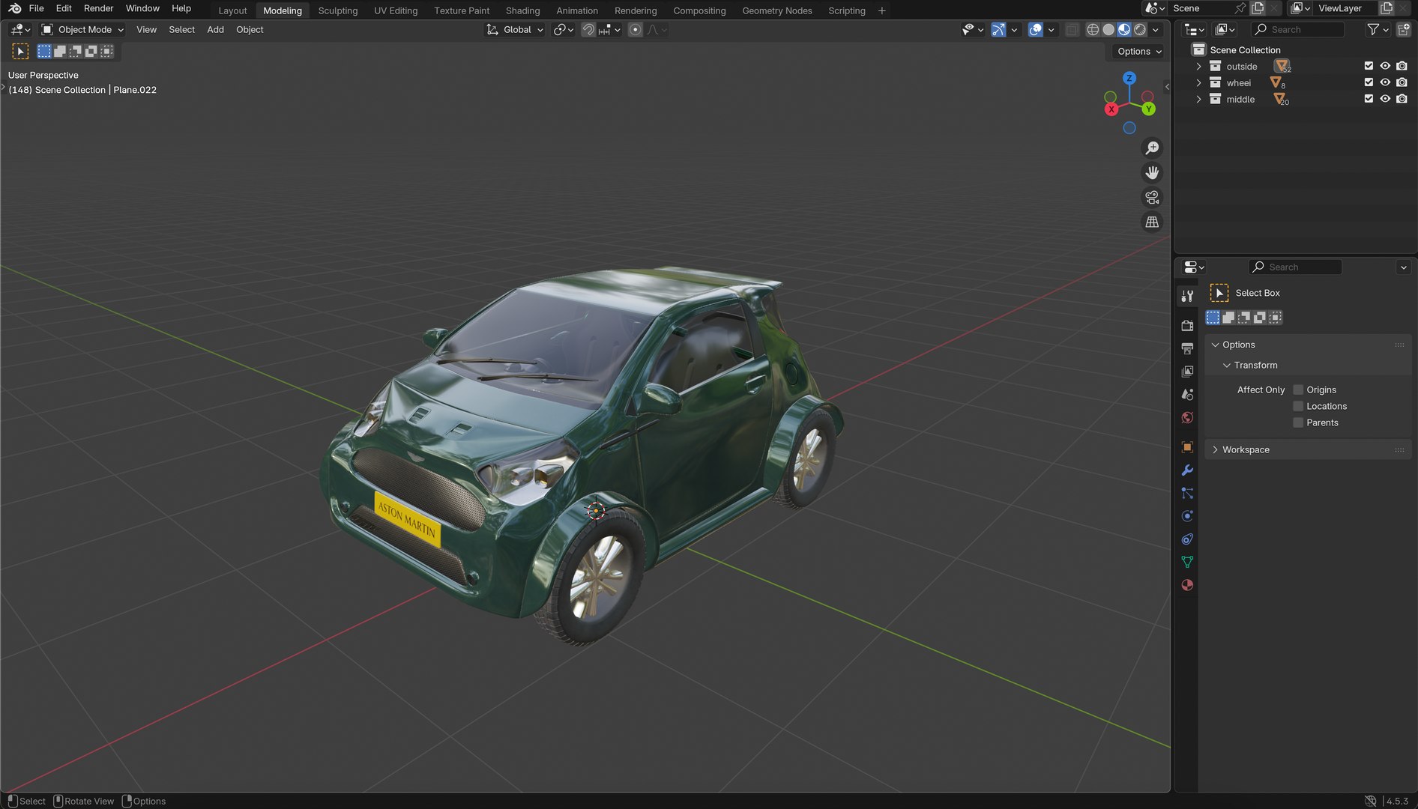This screenshot has width=1418, height=809.
Task: Switch to the Shading workspace tab
Action: click(522, 10)
